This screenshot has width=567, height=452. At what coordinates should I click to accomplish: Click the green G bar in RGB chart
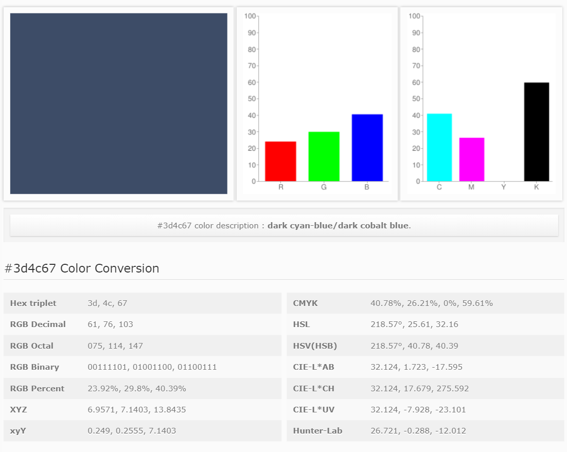pyautogui.click(x=324, y=156)
